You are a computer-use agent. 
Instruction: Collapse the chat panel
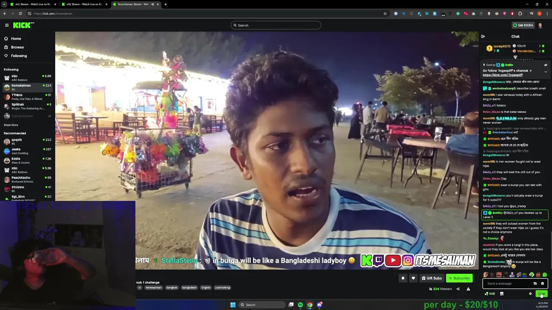(483, 37)
